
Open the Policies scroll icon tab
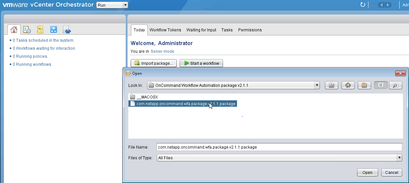pyautogui.click(x=40, y=30)
